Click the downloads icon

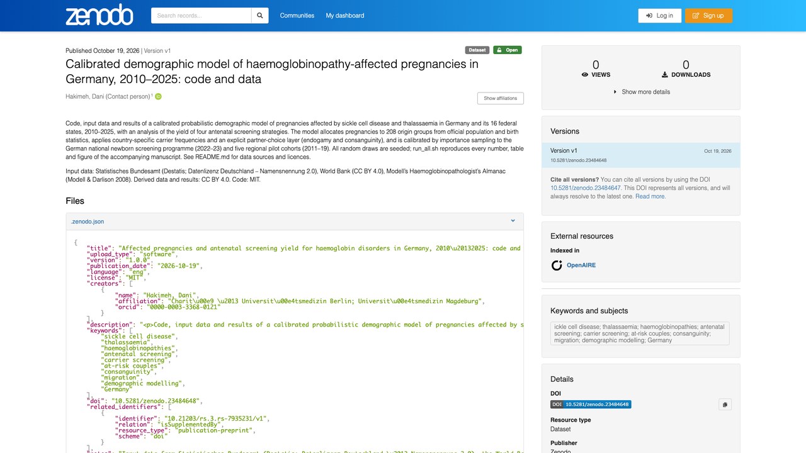tap(665, 75)
